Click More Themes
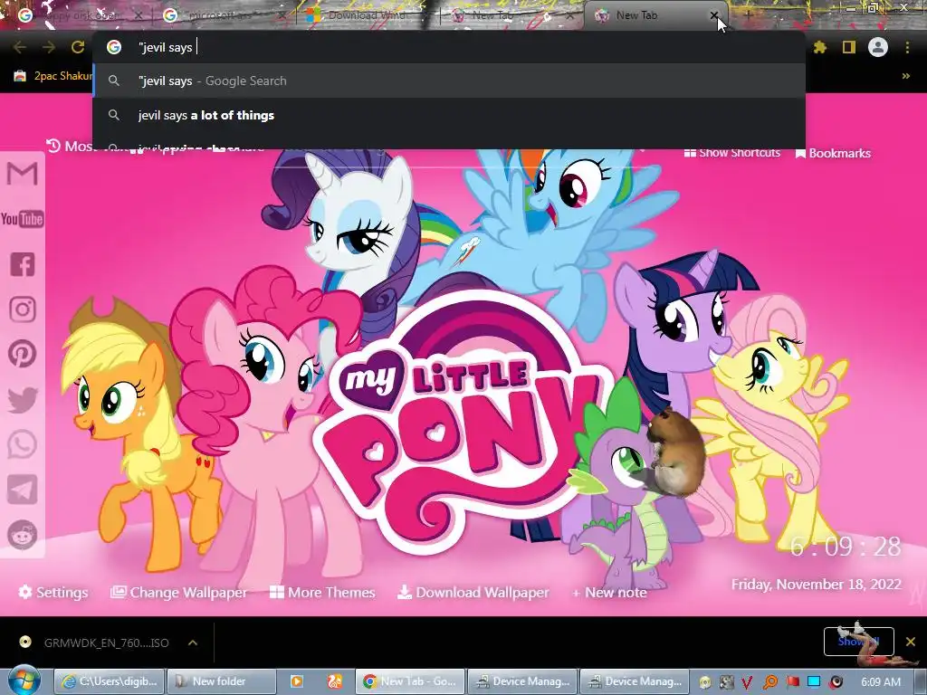927x695 pixels. (x=323, y=592)
